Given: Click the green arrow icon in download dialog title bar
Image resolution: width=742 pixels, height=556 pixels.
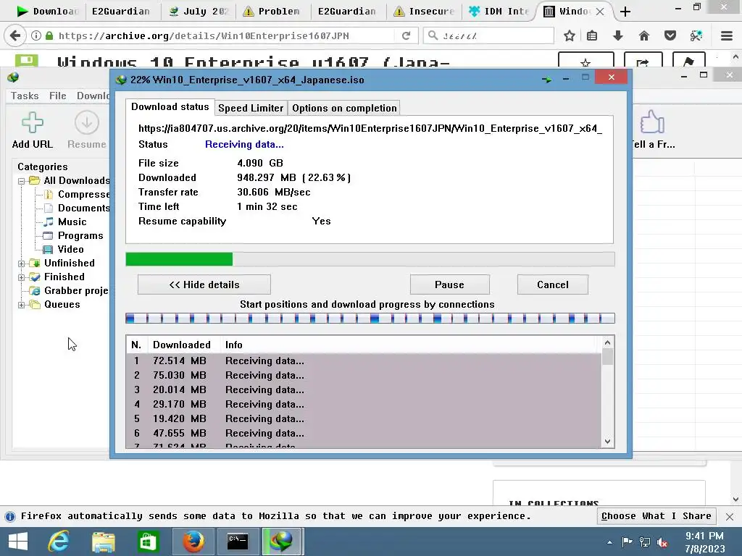Looking at the screenshot, I should pos(546,80).
